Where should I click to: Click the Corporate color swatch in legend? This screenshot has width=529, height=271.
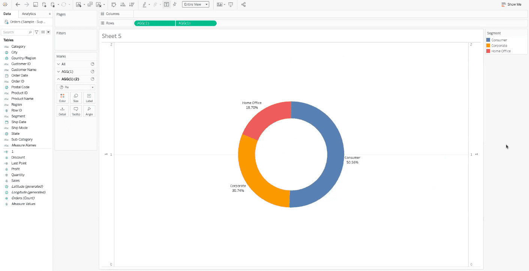(x=488, y=45)
